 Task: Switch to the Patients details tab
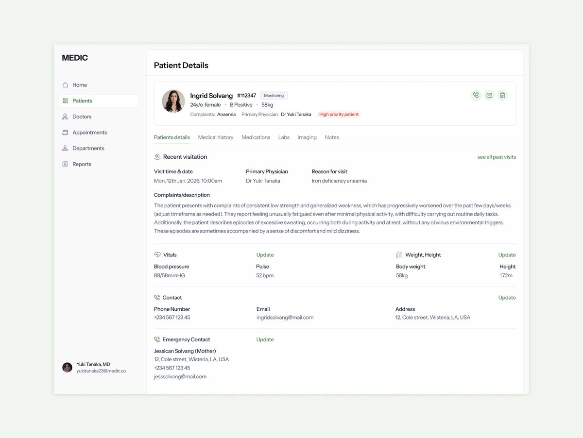point(172,137)
